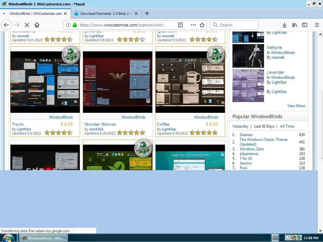
Task: Open neone6 author link beside Updated 5/11/2022
Action: click(x=23, y=36)
